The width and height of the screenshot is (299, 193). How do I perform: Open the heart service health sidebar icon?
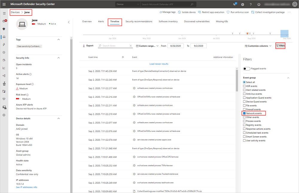pos(4,99)
